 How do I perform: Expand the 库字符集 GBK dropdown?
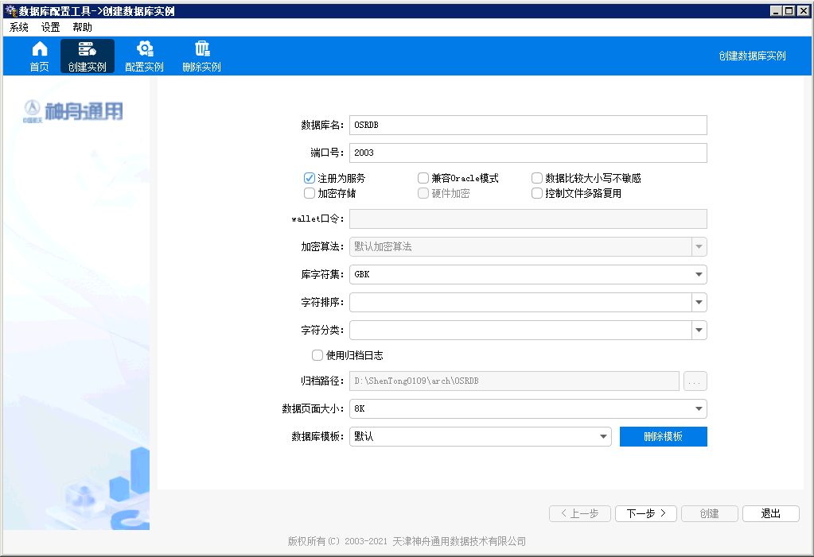coord(699,275)
